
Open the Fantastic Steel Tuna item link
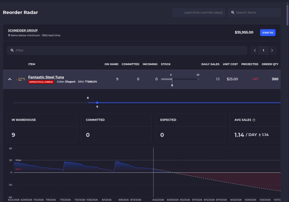pos(46,77)
